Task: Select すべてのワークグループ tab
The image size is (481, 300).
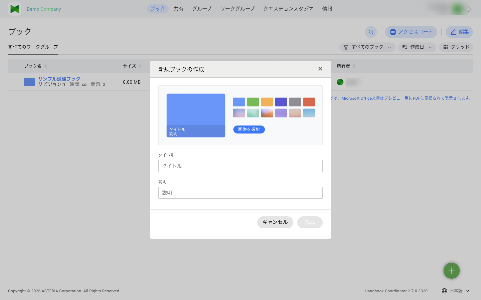Action: click(33, 47)
